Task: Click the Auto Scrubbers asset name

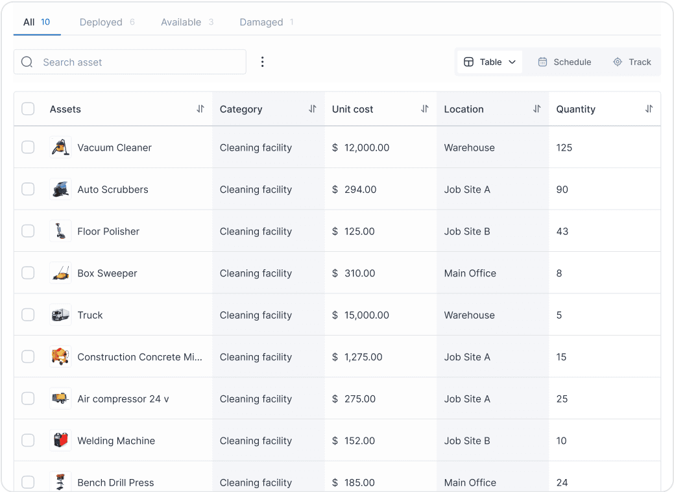Action: coord(113,190)
